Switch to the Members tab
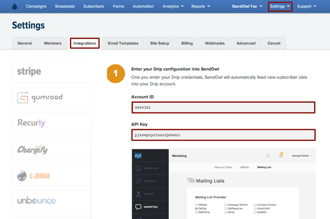330x219 pixels. pyautogui.click(x=53, y=43)
